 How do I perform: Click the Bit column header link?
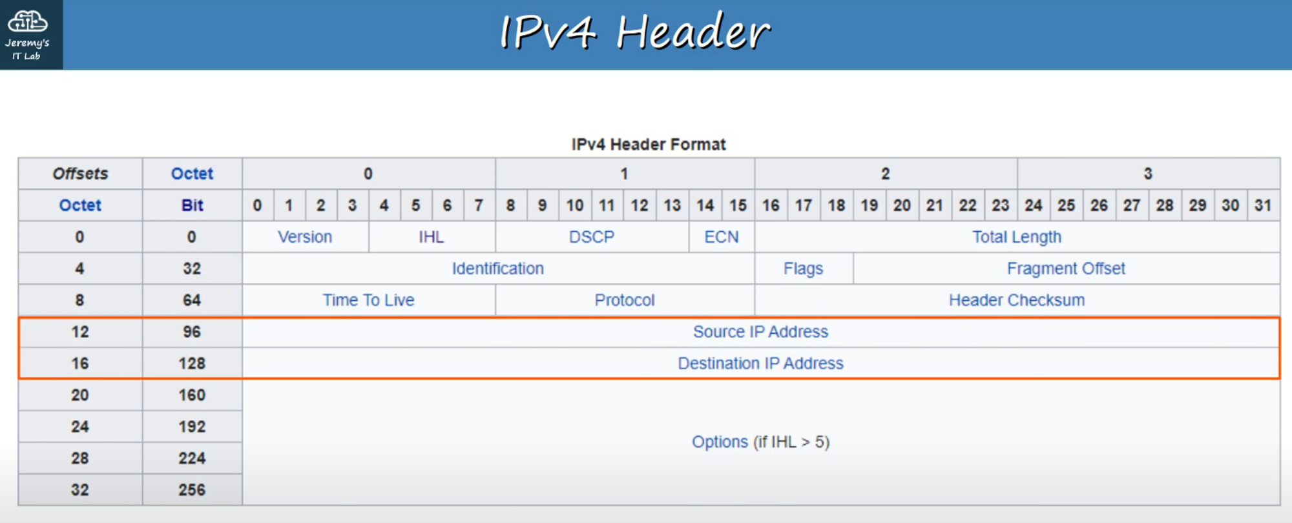click(x=192, y=205)
